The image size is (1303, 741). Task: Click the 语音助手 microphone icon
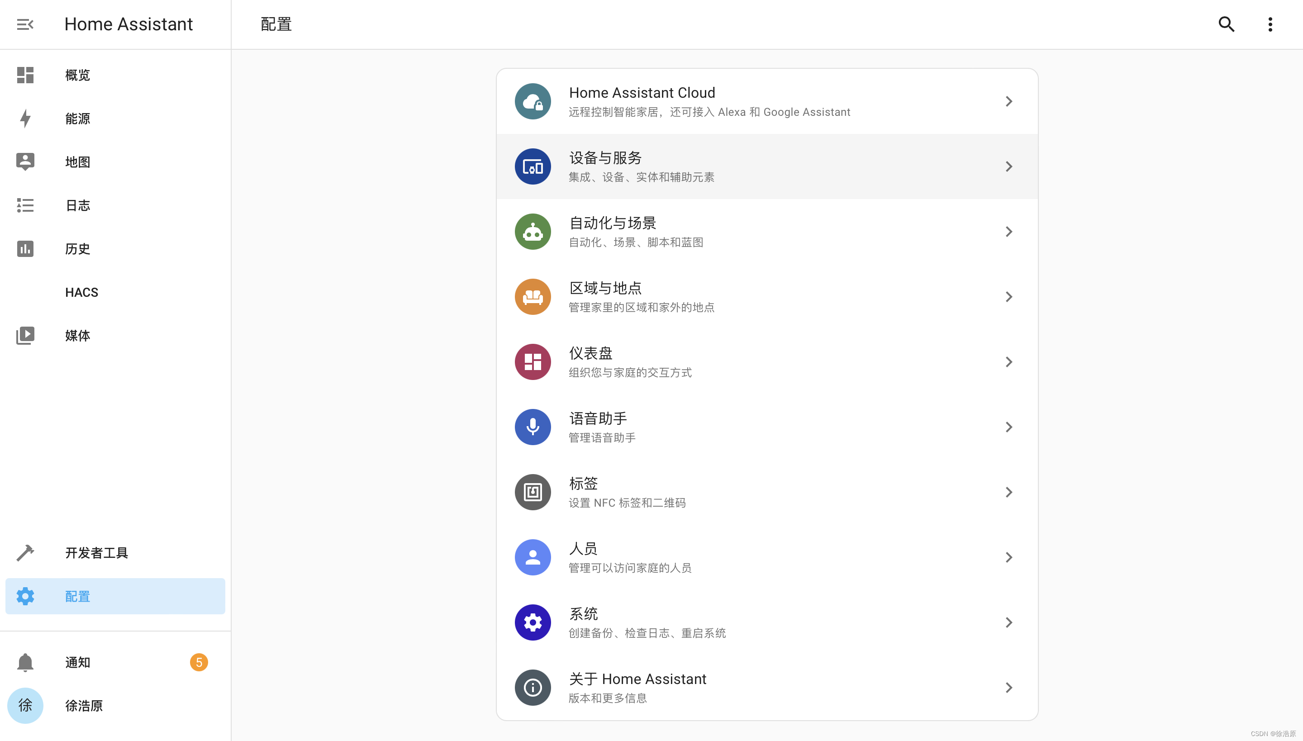533,427
